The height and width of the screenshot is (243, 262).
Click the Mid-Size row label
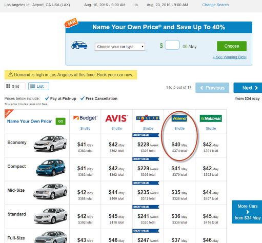tap(16, 190)
